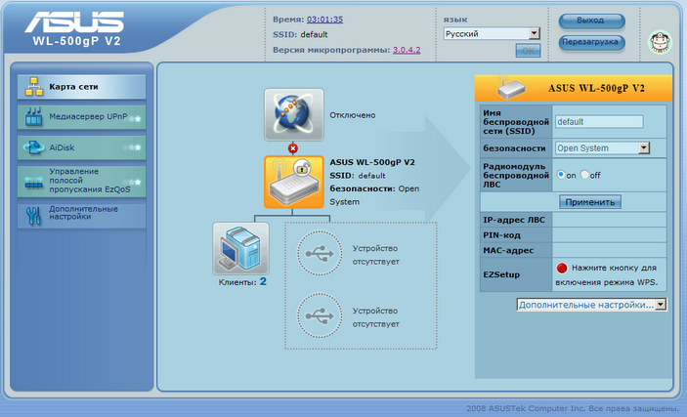Open Медиасервер UPnP menu item
Viewport: 687px width, 417px height.
tap(81, 117)
